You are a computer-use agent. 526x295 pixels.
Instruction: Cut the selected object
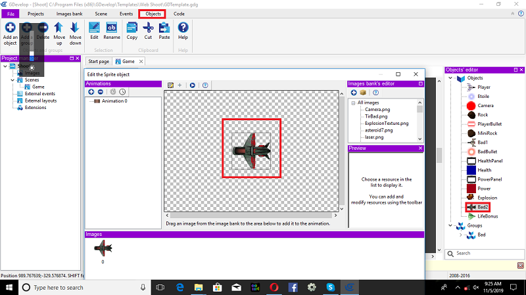(148, 31)
